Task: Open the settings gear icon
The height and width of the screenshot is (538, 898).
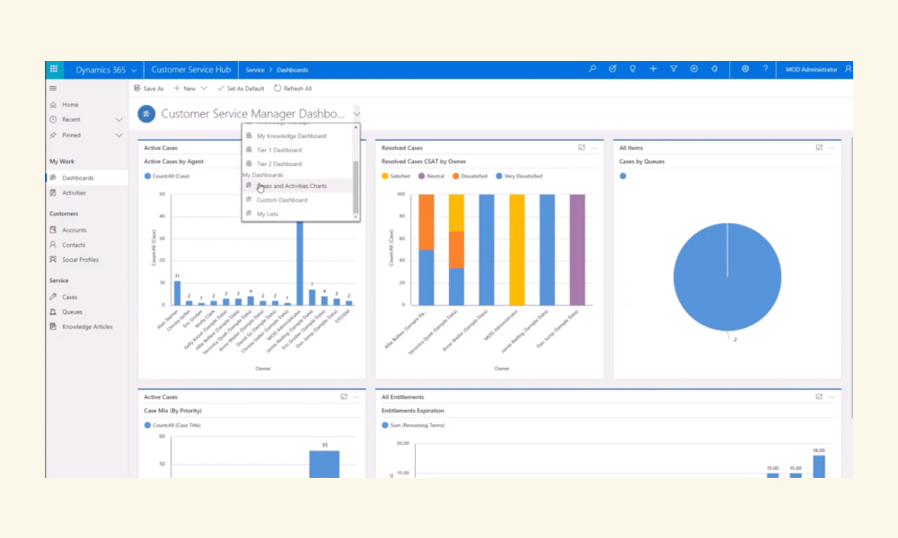Action: pos(745,69)
